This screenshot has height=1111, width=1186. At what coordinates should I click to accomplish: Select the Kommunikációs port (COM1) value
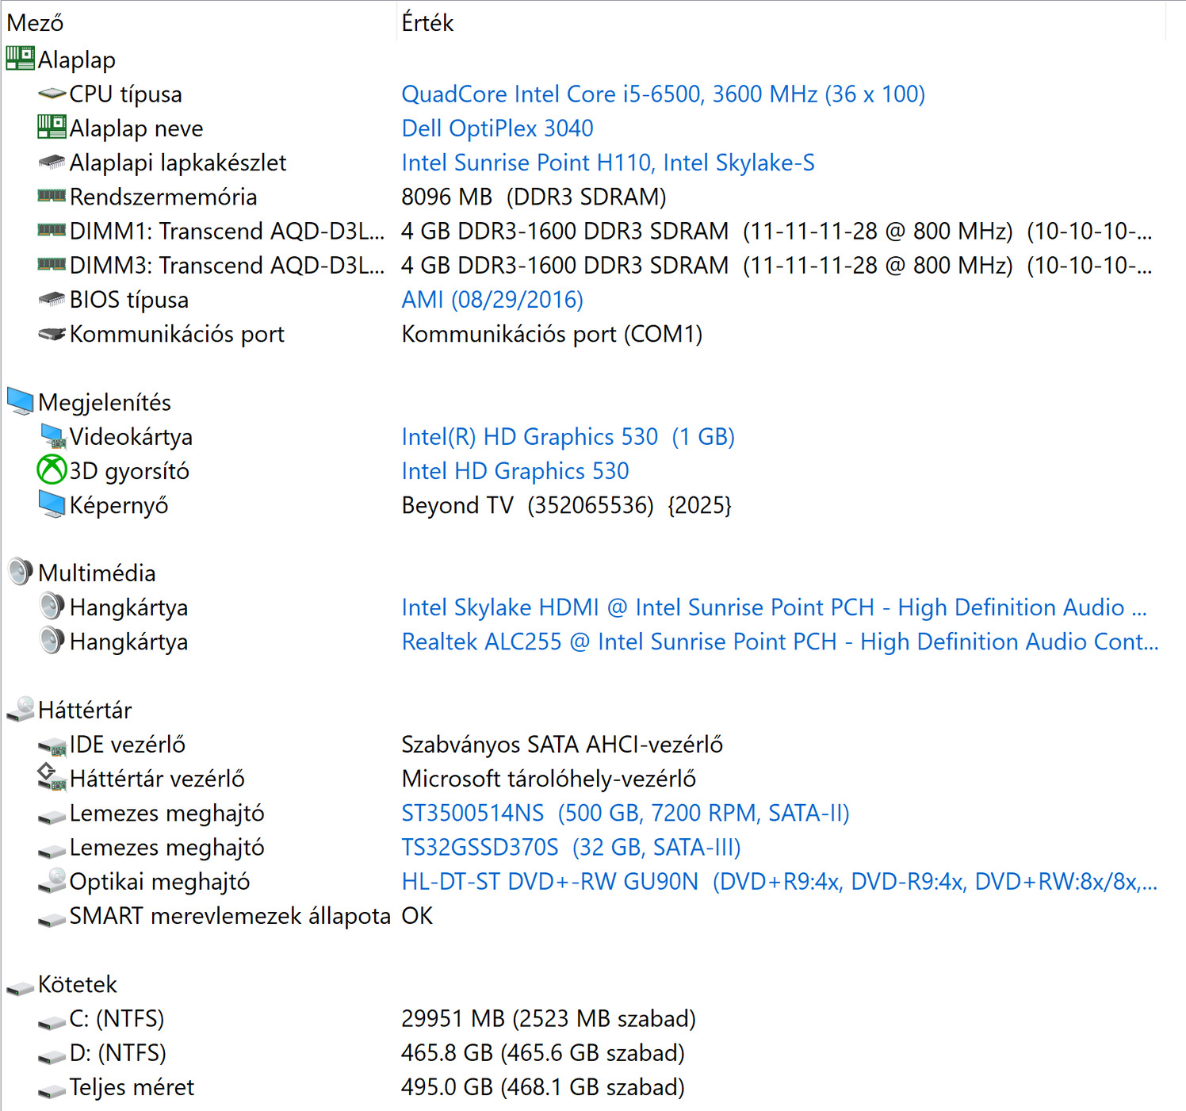(x=552, y=333)
